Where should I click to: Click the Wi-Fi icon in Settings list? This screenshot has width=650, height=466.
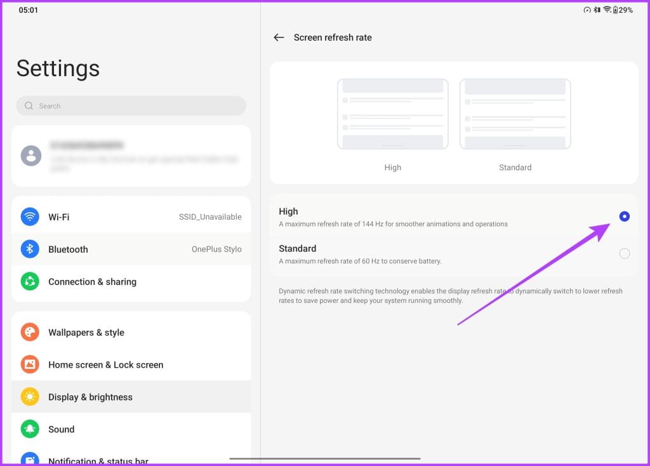tap(30, 216)
